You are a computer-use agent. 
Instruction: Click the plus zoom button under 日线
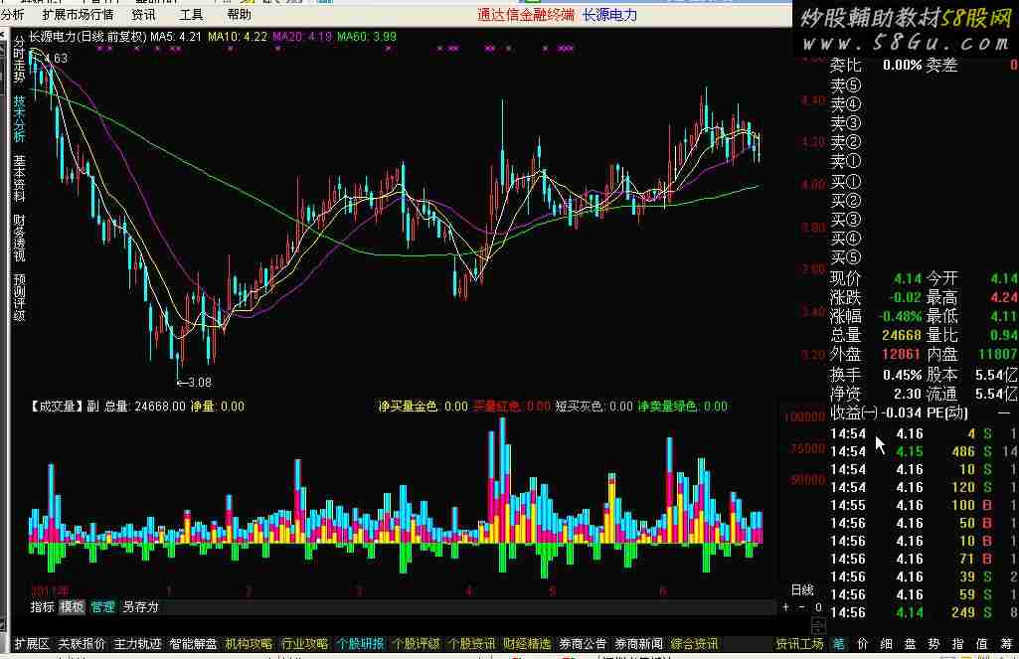click(x=786, y=607)
